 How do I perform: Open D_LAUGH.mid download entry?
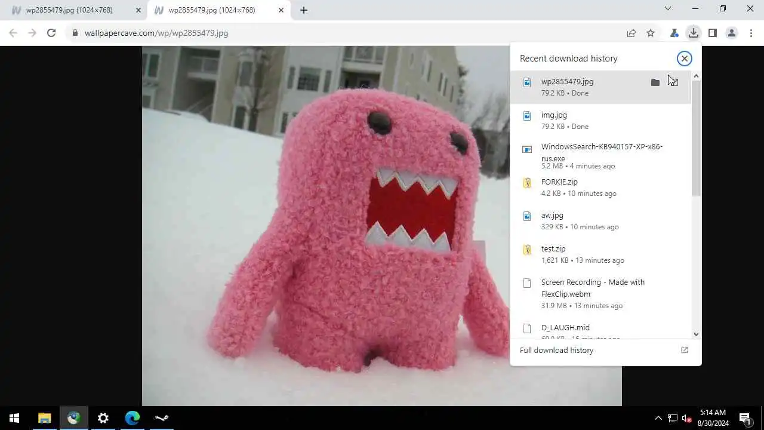(600, 328)
